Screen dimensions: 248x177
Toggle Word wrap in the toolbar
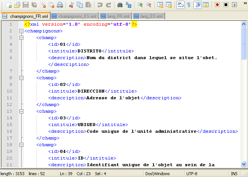pos(180,5)
